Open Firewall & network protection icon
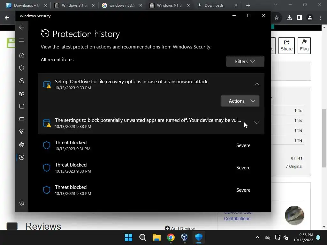327x245 pixels. coord(22,93)
